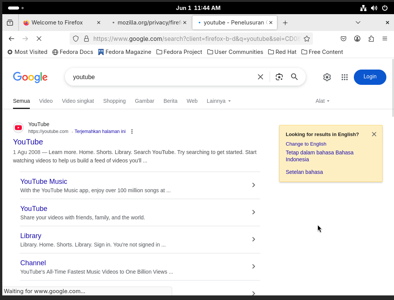Open the Firefox View tab icon
The height and width of the screenshot is (300, 394).
10,23
